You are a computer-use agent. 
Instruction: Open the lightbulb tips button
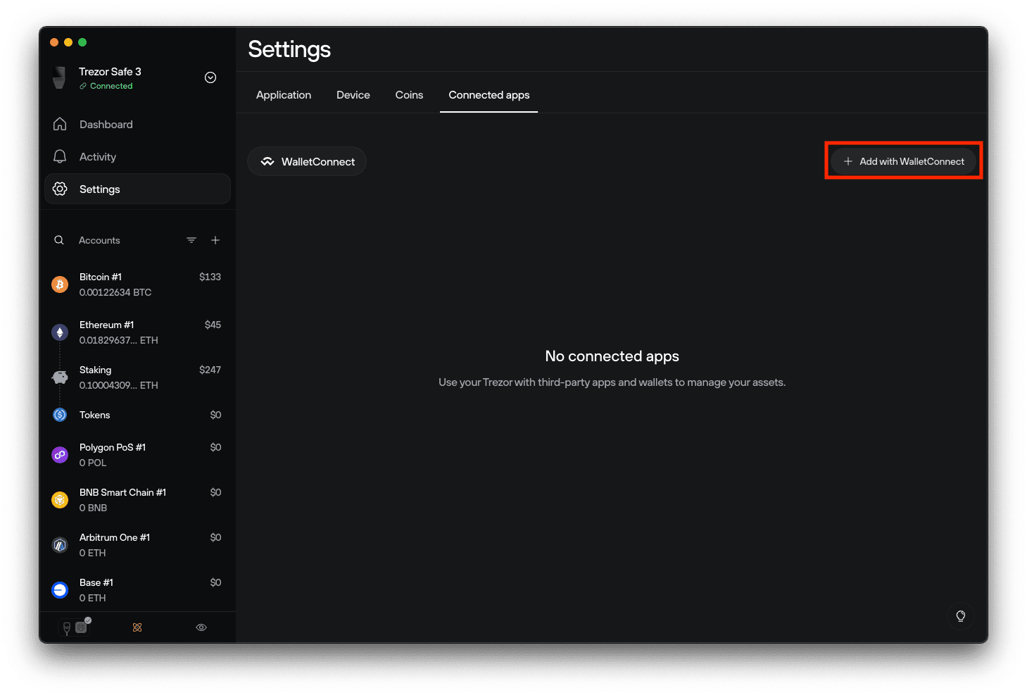pos(961,616)
